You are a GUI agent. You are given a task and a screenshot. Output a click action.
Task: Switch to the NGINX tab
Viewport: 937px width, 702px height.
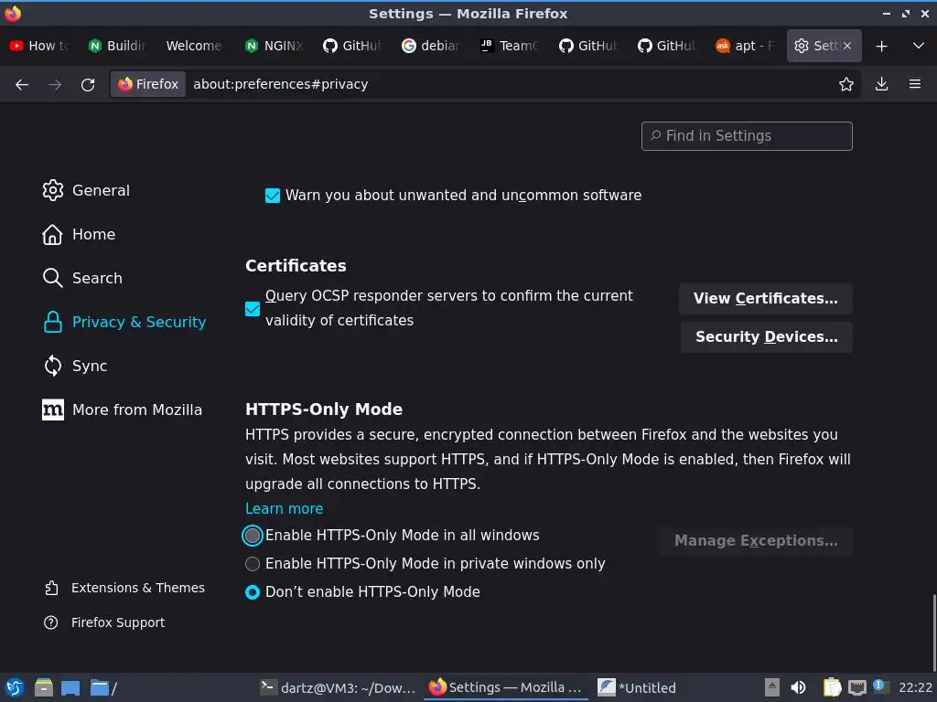tap(275, 46)
